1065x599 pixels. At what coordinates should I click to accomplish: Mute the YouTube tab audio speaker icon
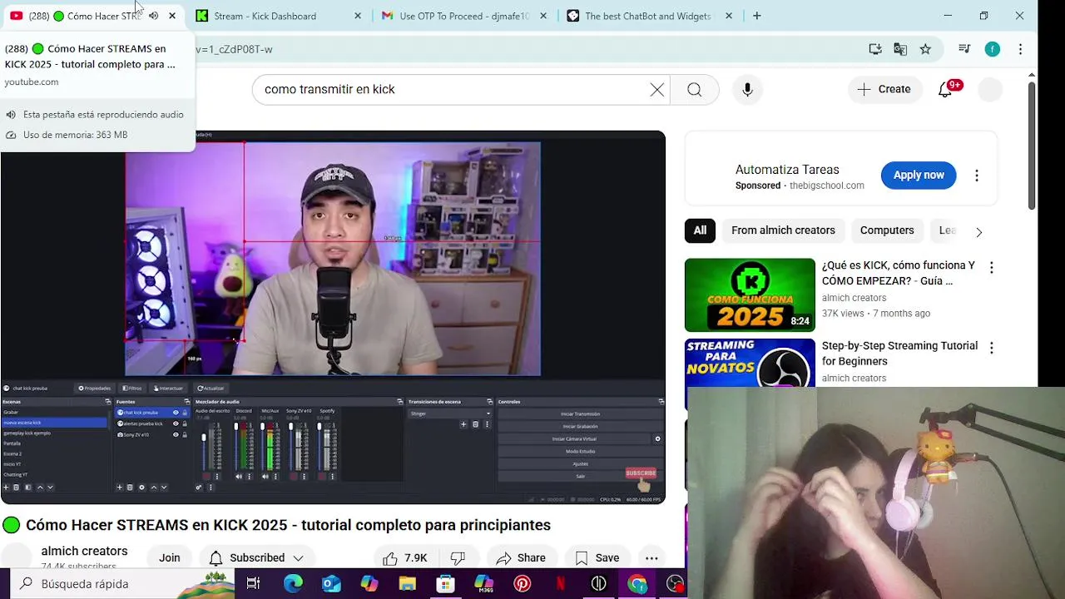[154, 16]
